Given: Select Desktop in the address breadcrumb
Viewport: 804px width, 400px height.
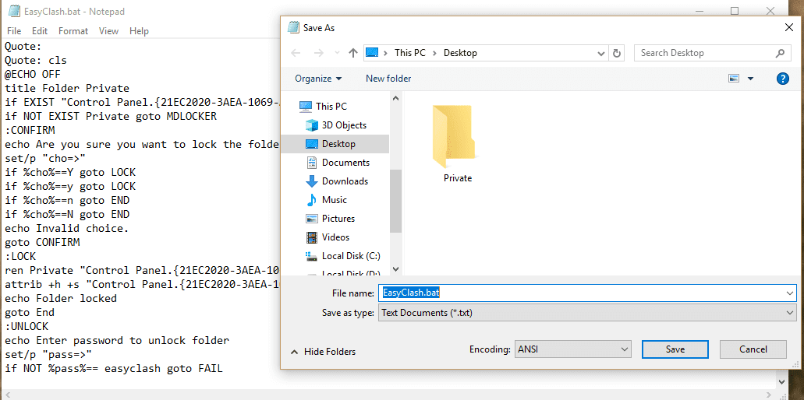Looking at the screenshot, I should coord(460,53).
